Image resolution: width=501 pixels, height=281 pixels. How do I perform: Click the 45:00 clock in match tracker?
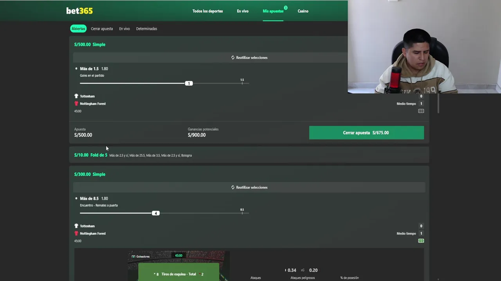pos(178,256)
